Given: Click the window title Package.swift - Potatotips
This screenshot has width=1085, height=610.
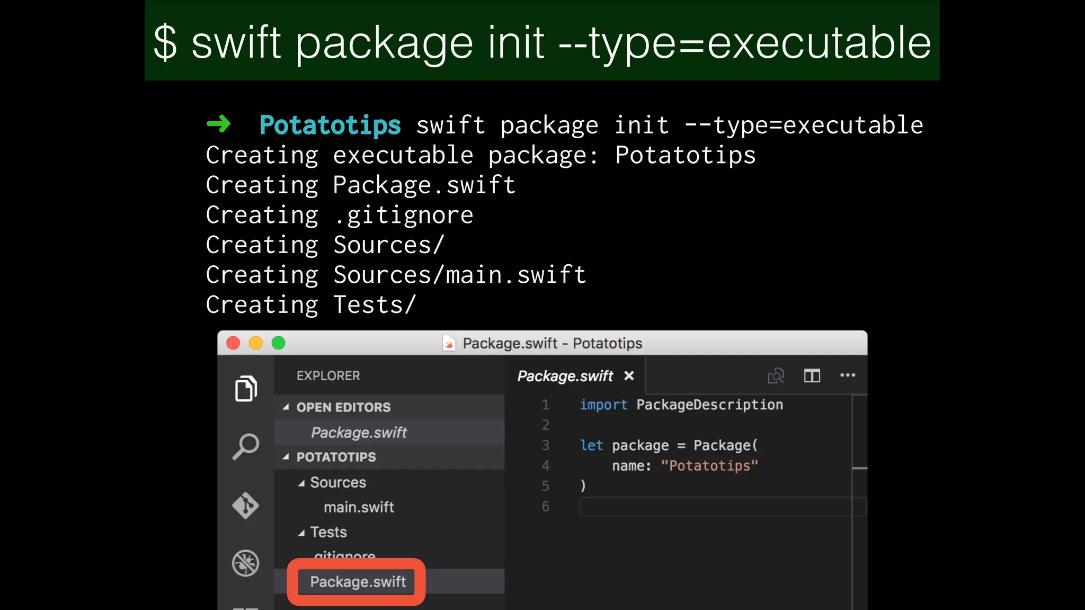Looking at the screenshot, I should [x=552, y=343].
